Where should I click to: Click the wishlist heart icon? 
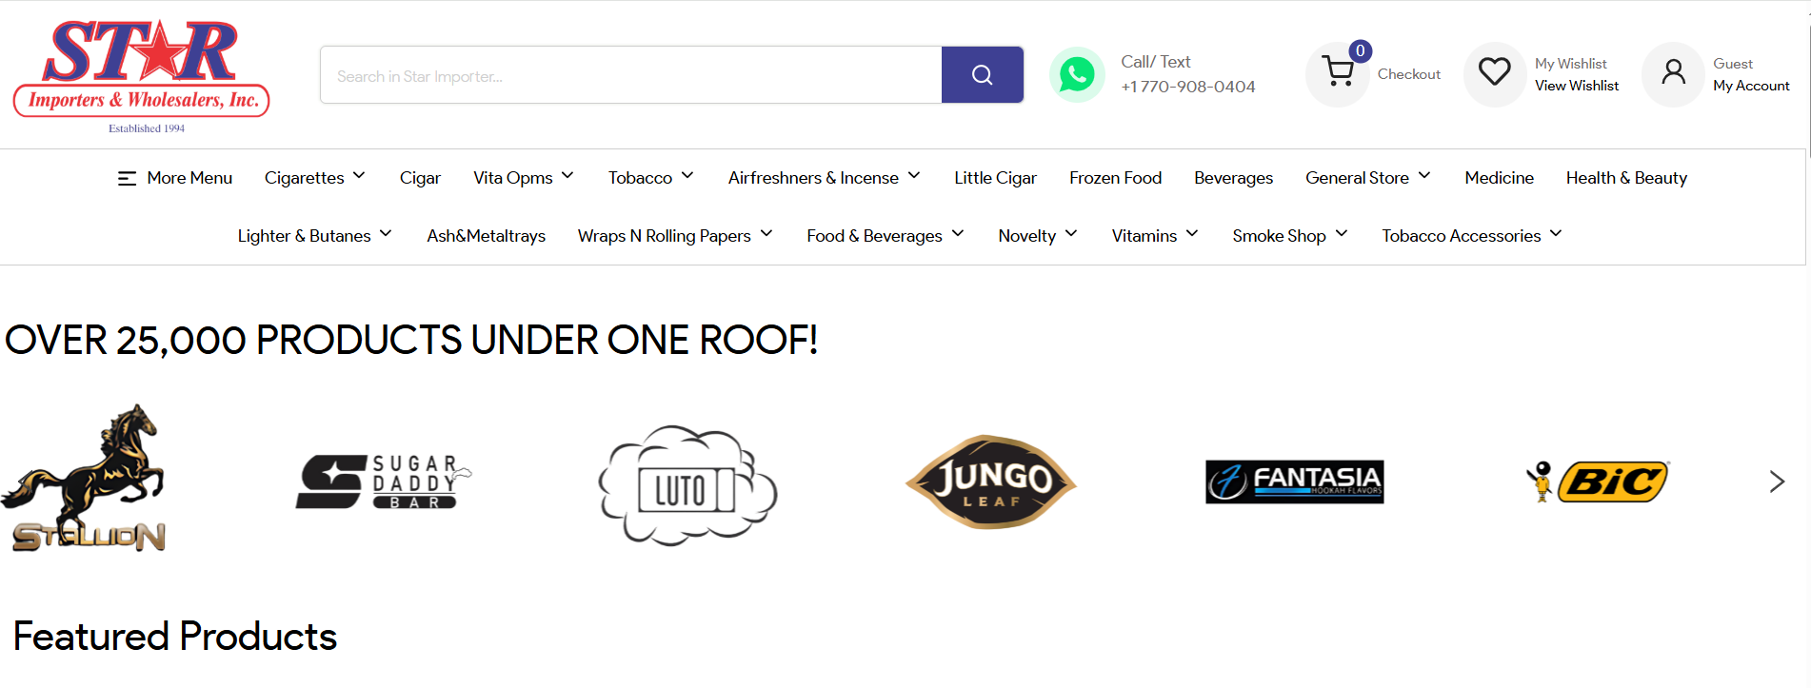tap(1494, 72)
